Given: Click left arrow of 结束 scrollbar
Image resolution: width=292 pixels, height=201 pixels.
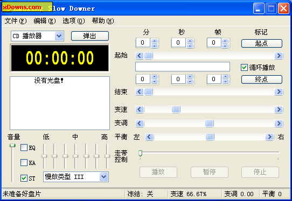Looking at the screenshot, I should click(x=140, y=92).
